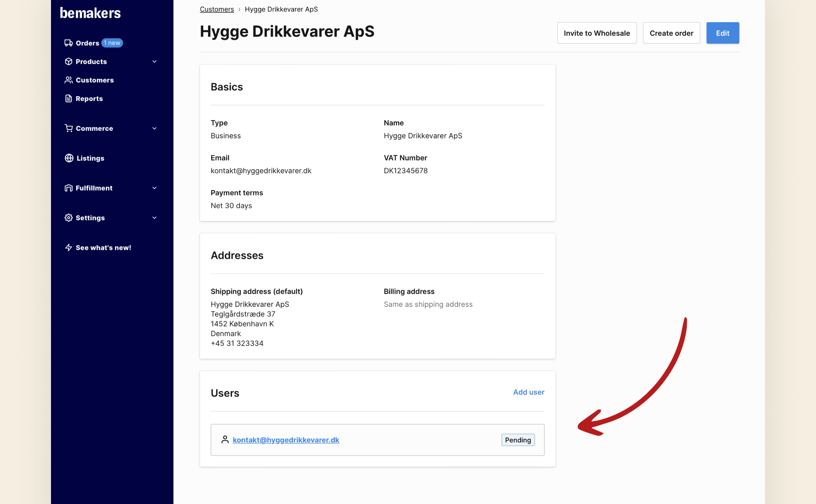Open Settings in the sidebar
The image size is (816, 504).
(90, 218)
